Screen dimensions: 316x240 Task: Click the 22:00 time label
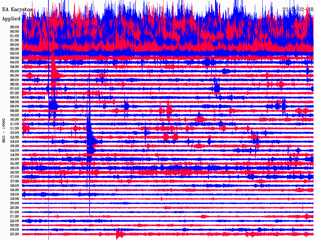coord(15,221)
